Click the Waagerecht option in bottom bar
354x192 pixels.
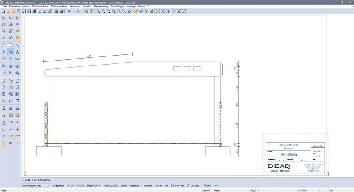[59, 185]
